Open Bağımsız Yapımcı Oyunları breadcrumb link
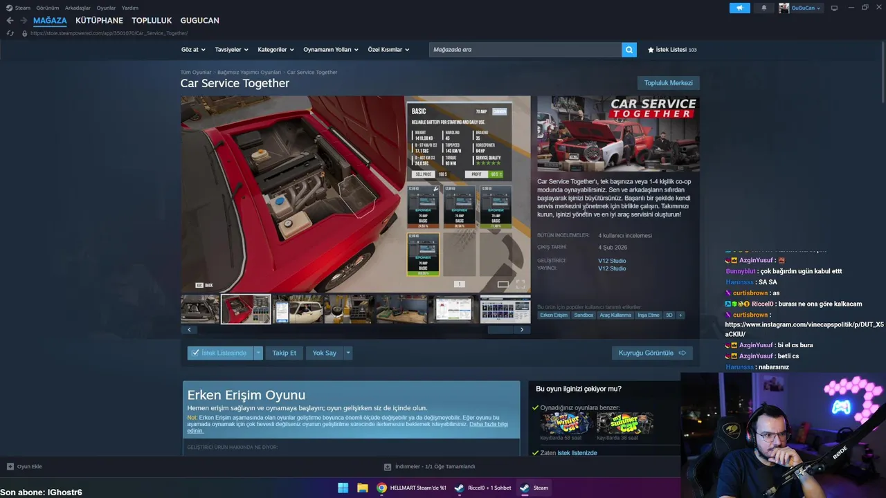Image resolution: width=886 pixels, height=498 pixels. tap(249, 72)
